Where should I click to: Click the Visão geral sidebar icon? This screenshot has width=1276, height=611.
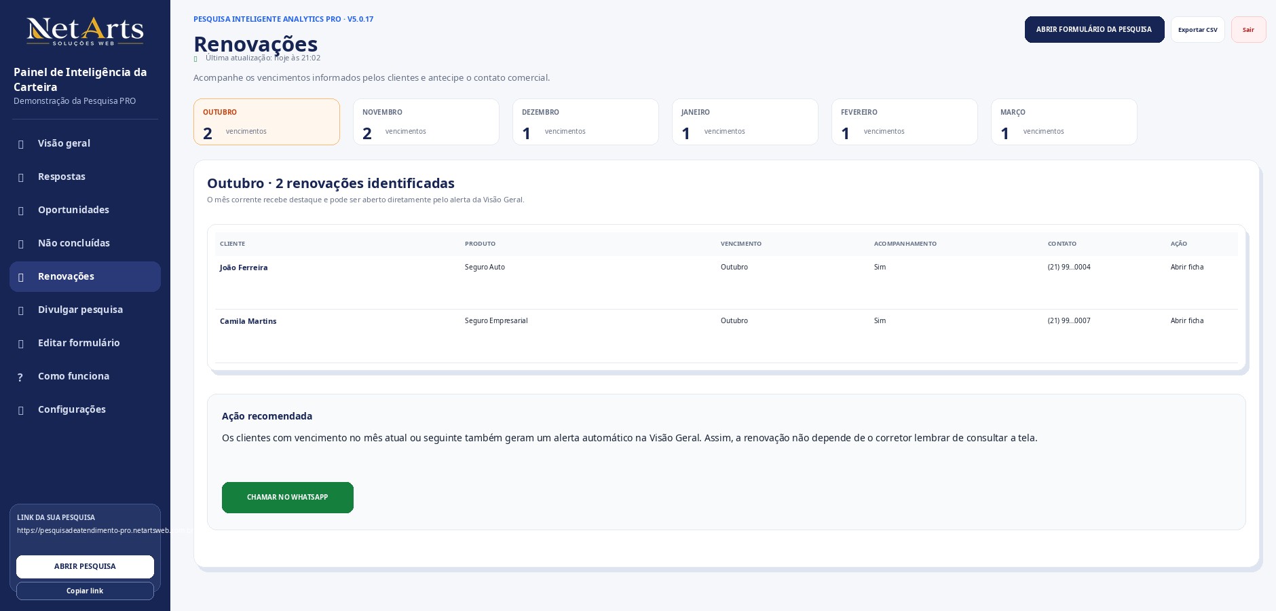tap(21, 144)
